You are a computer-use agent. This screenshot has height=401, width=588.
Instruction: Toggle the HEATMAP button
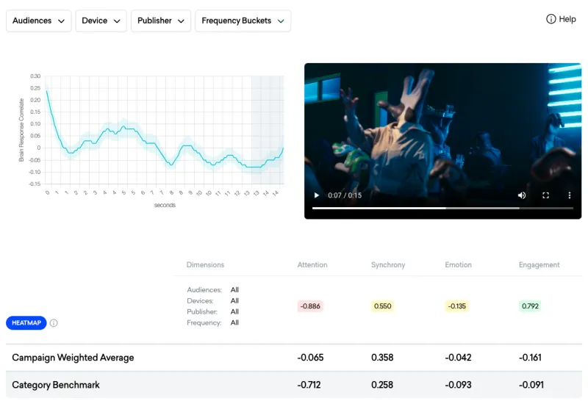pos(26,322)
